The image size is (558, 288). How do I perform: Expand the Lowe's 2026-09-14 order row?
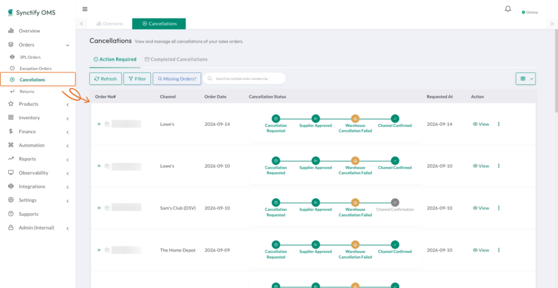pyautogui.click(x=99, y=124)
